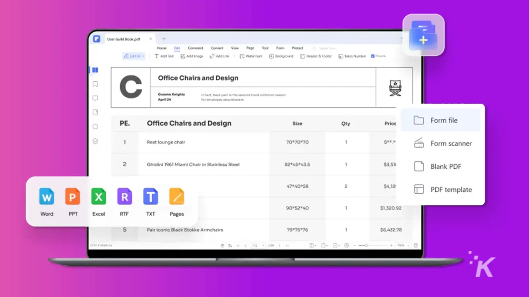Viewport: 529px width, 297px height.
Task: Click Add Link in the toolbar
Action: click(x=220, y=56)
